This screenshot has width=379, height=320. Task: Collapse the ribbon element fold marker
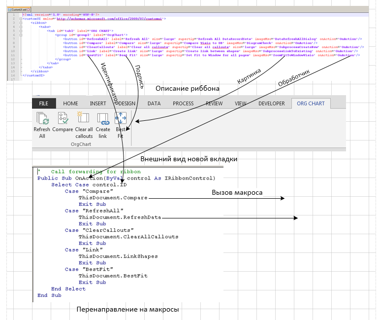[x=21, y=23]
